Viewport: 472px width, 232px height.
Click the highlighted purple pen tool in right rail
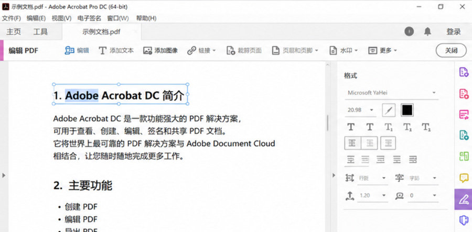click(463, 199)
